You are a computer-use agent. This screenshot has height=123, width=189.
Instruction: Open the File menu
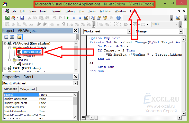tap(14, 11)
